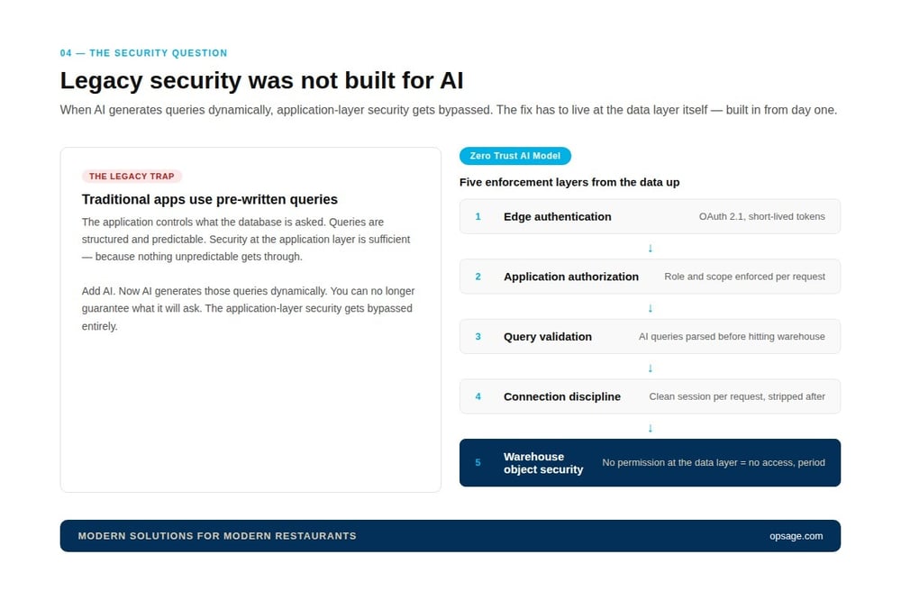Open the opsage.com link in footer
Image resolution: width=901 pixels, height=600 pixels.
(x=796, y=536)
